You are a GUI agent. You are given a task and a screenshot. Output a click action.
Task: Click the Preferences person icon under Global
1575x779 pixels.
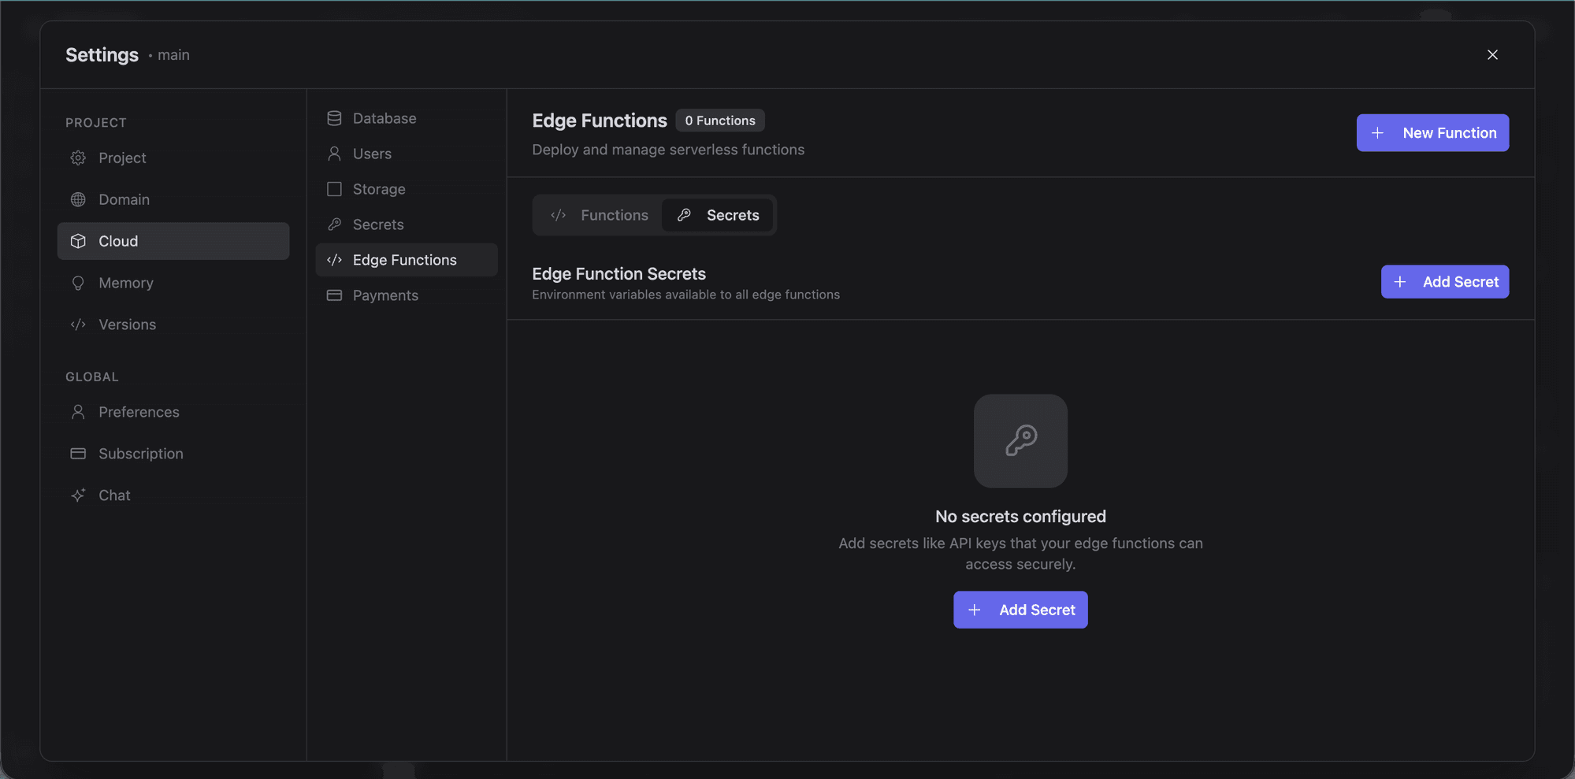point(78,411)
